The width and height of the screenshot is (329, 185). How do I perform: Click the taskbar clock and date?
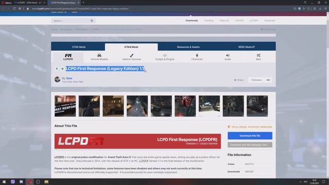[314, 181]
